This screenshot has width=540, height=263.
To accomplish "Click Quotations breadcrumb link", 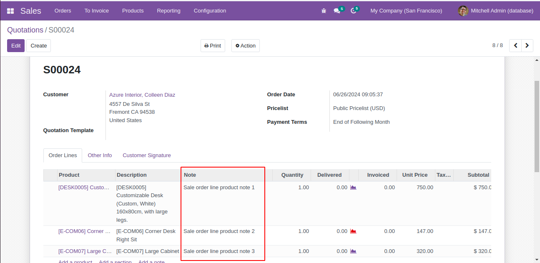I will 25,30.
